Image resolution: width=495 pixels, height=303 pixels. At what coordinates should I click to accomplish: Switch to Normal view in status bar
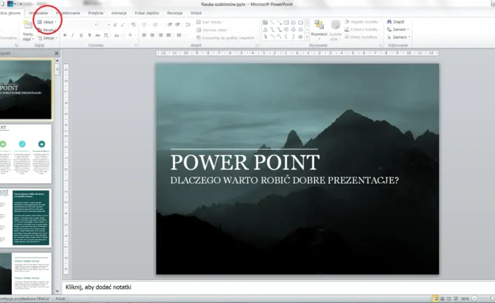435,299
